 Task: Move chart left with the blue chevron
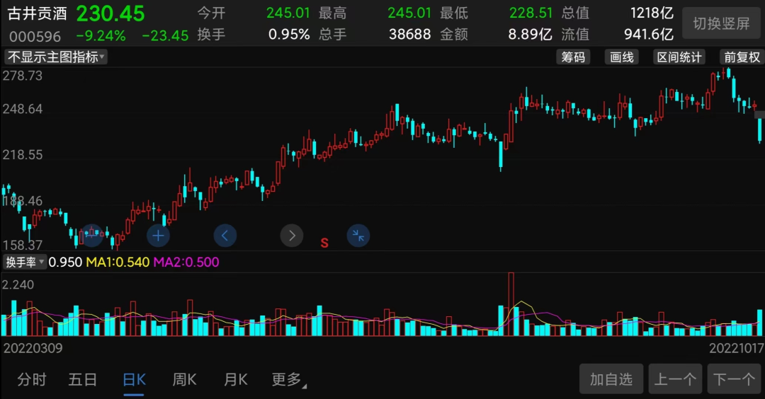225,236
